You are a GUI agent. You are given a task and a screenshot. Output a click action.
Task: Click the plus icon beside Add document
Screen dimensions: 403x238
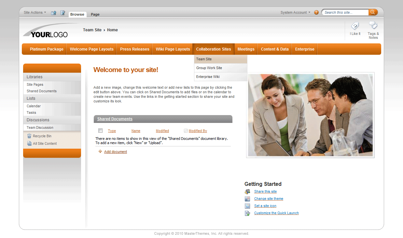(x=100, y=151)
